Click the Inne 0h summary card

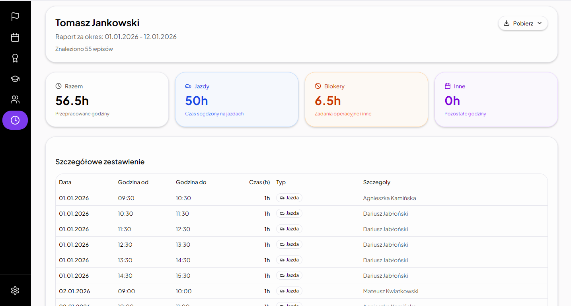click(x=496, y=99)
